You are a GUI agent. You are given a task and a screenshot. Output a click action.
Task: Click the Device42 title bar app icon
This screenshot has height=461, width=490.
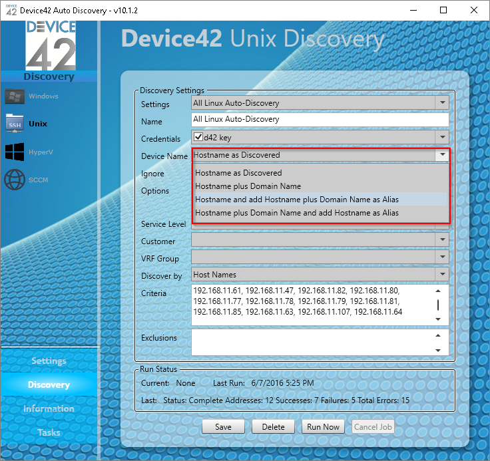(x=11, y=10)
